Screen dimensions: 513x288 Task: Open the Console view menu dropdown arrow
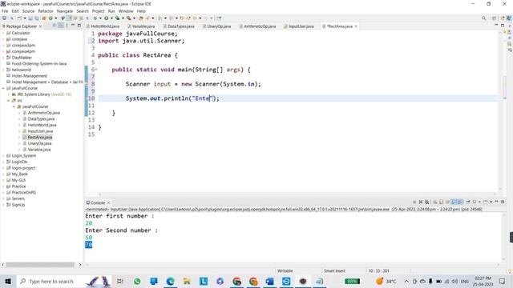[491, 202]
